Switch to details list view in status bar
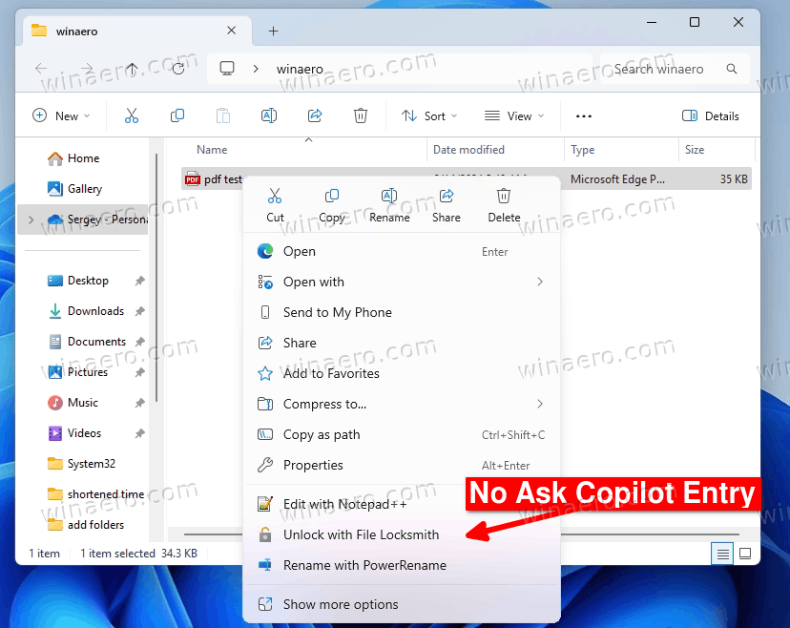 (722, 554)
